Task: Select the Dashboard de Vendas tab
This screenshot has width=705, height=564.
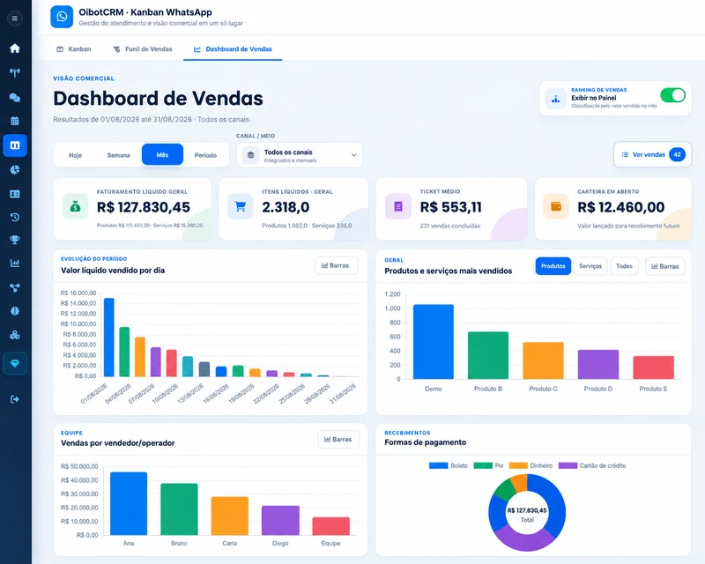Action: (233, 49)
